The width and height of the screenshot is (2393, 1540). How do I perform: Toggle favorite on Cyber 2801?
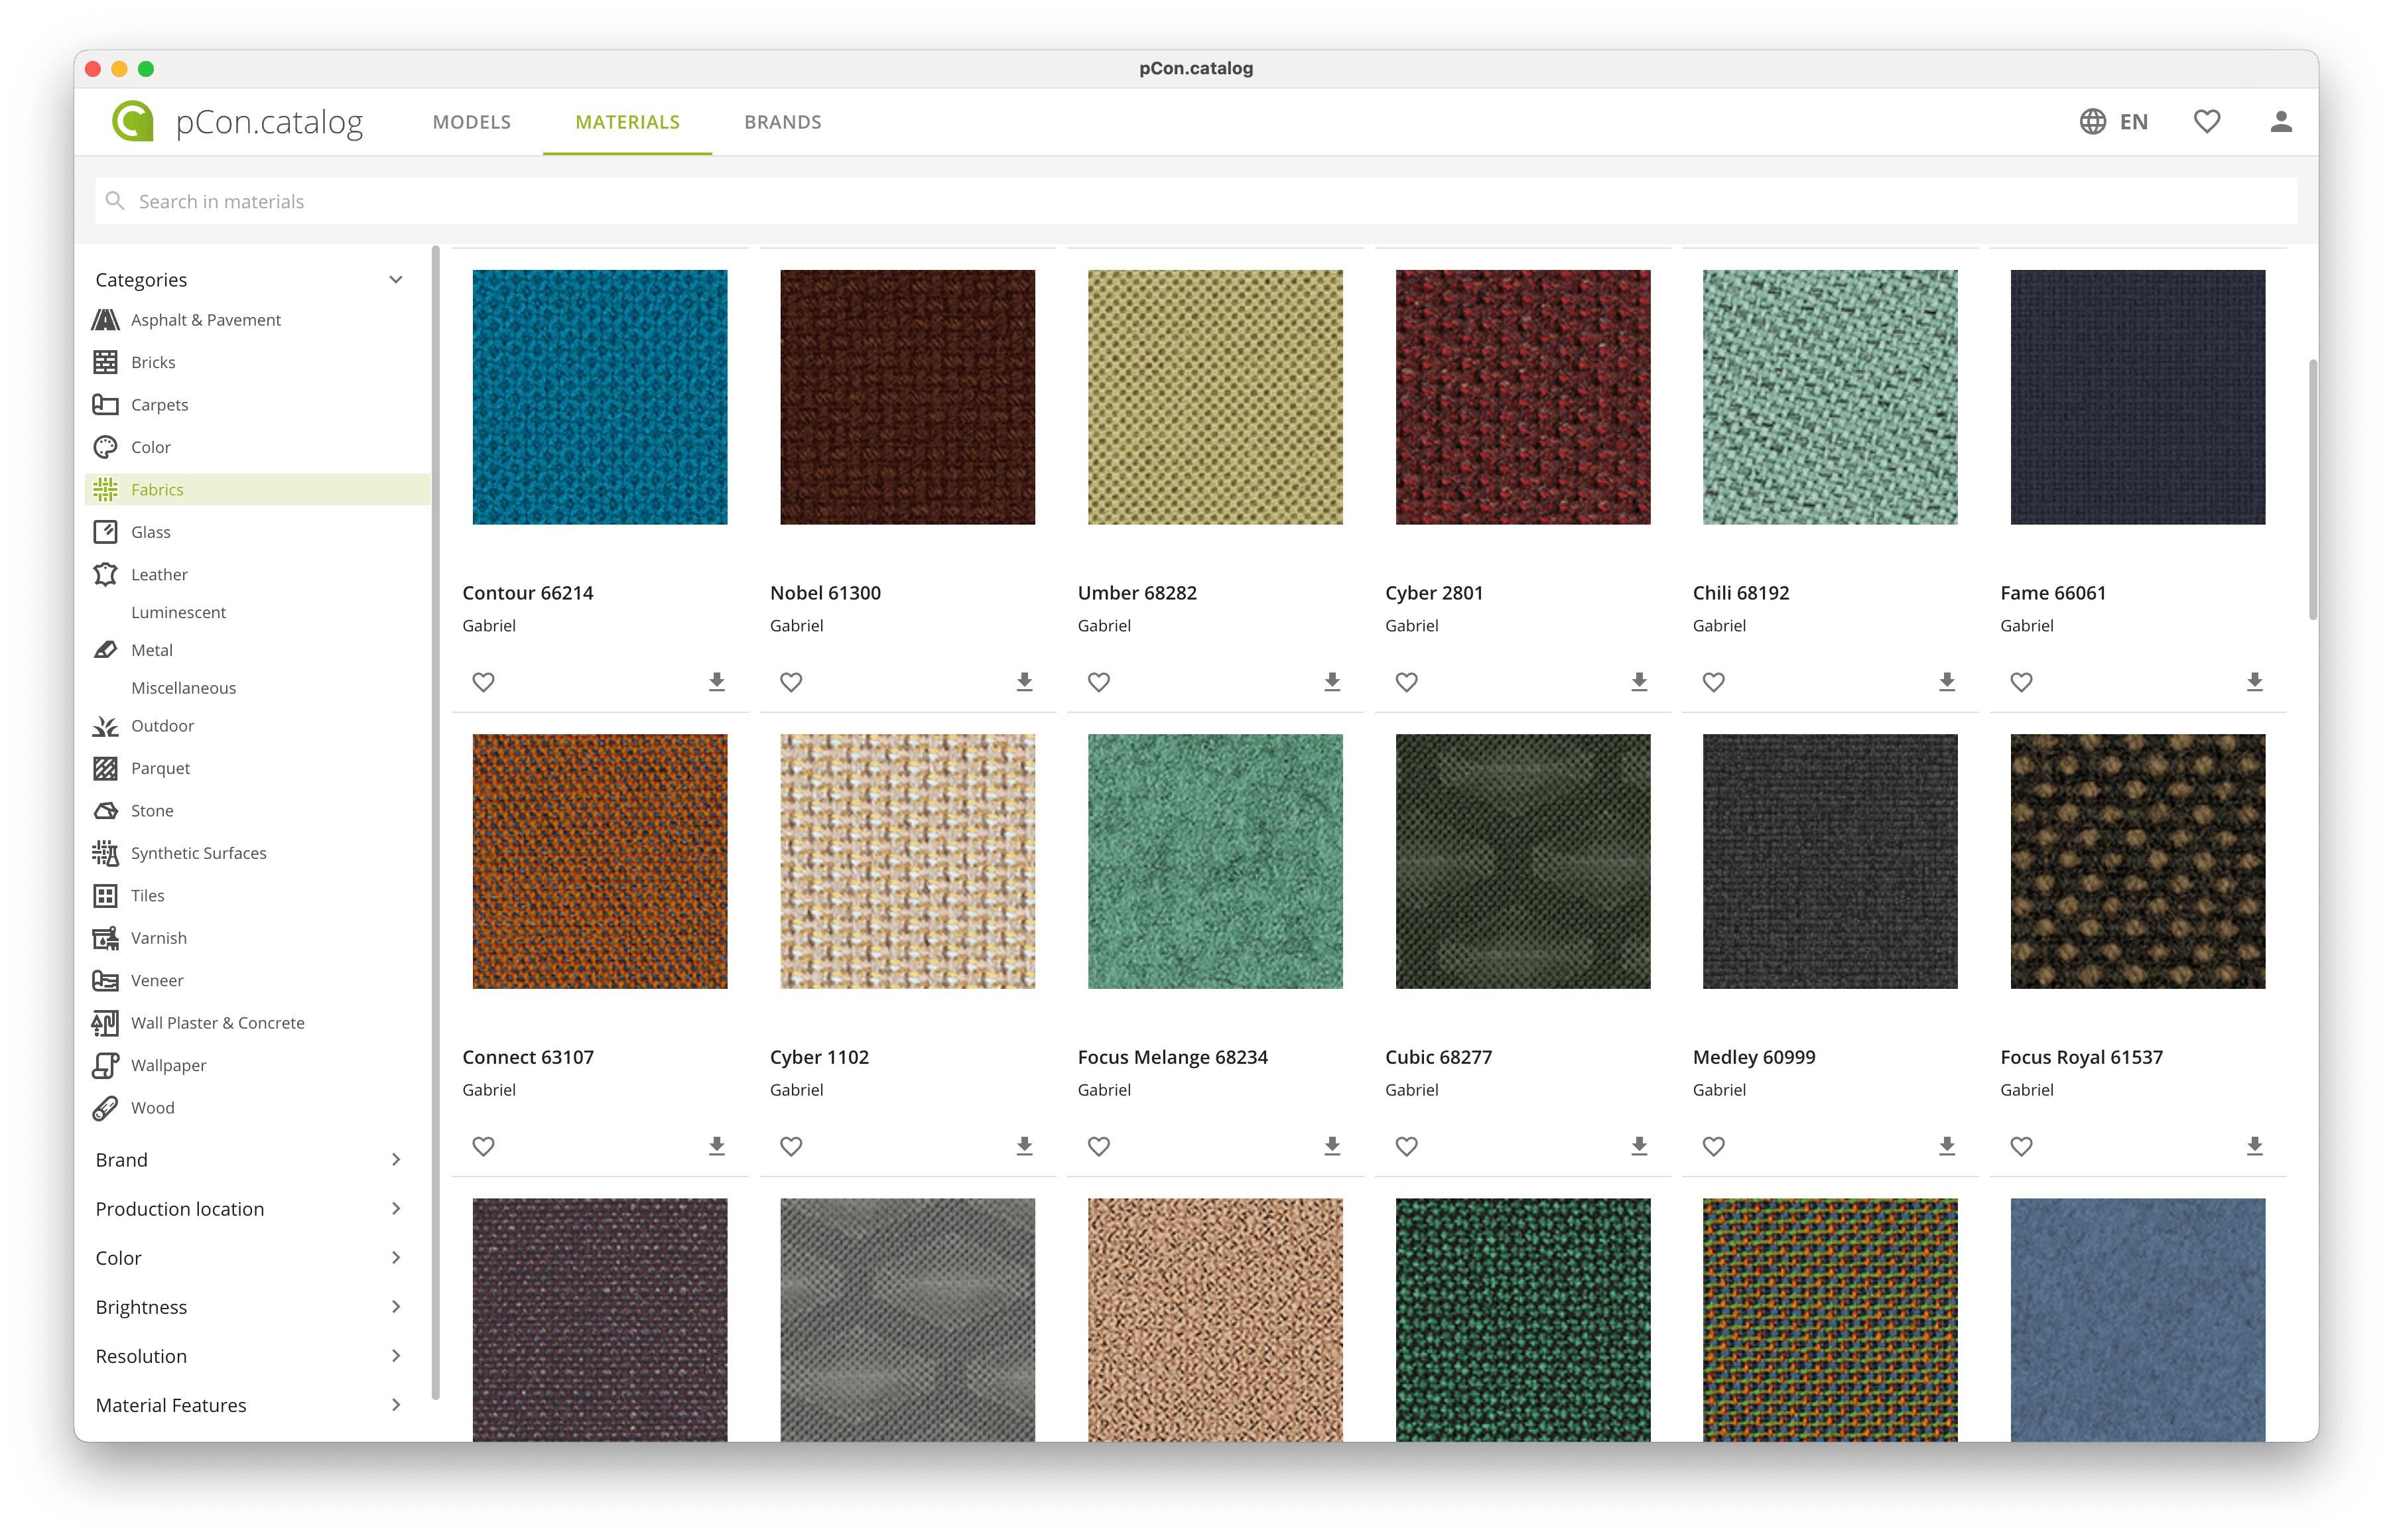pyautogui.click(x=1406, y=682)
